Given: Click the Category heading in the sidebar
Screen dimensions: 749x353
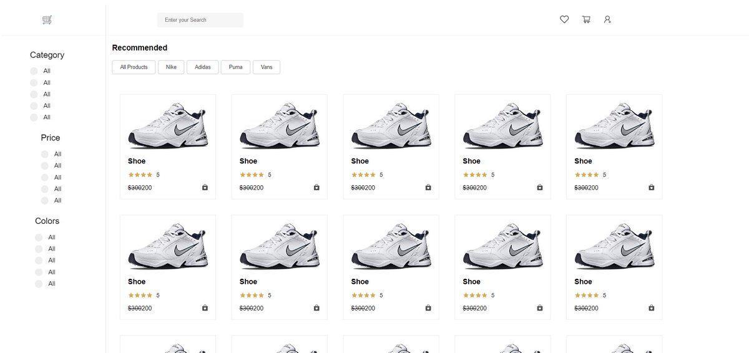Looking at the screenshot, I should [47, 55].
